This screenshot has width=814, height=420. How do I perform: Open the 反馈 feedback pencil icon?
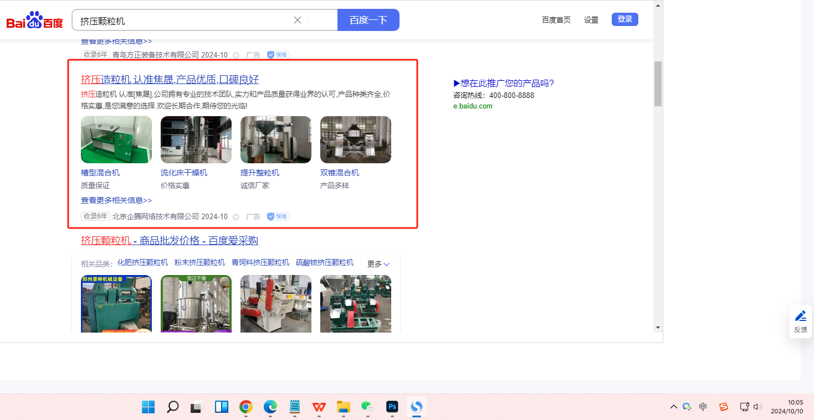click(x=800, y=317)
